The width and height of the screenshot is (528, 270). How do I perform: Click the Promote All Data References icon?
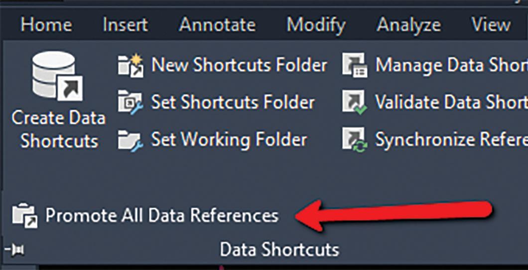pyautogui.click(x=25, y=216)
